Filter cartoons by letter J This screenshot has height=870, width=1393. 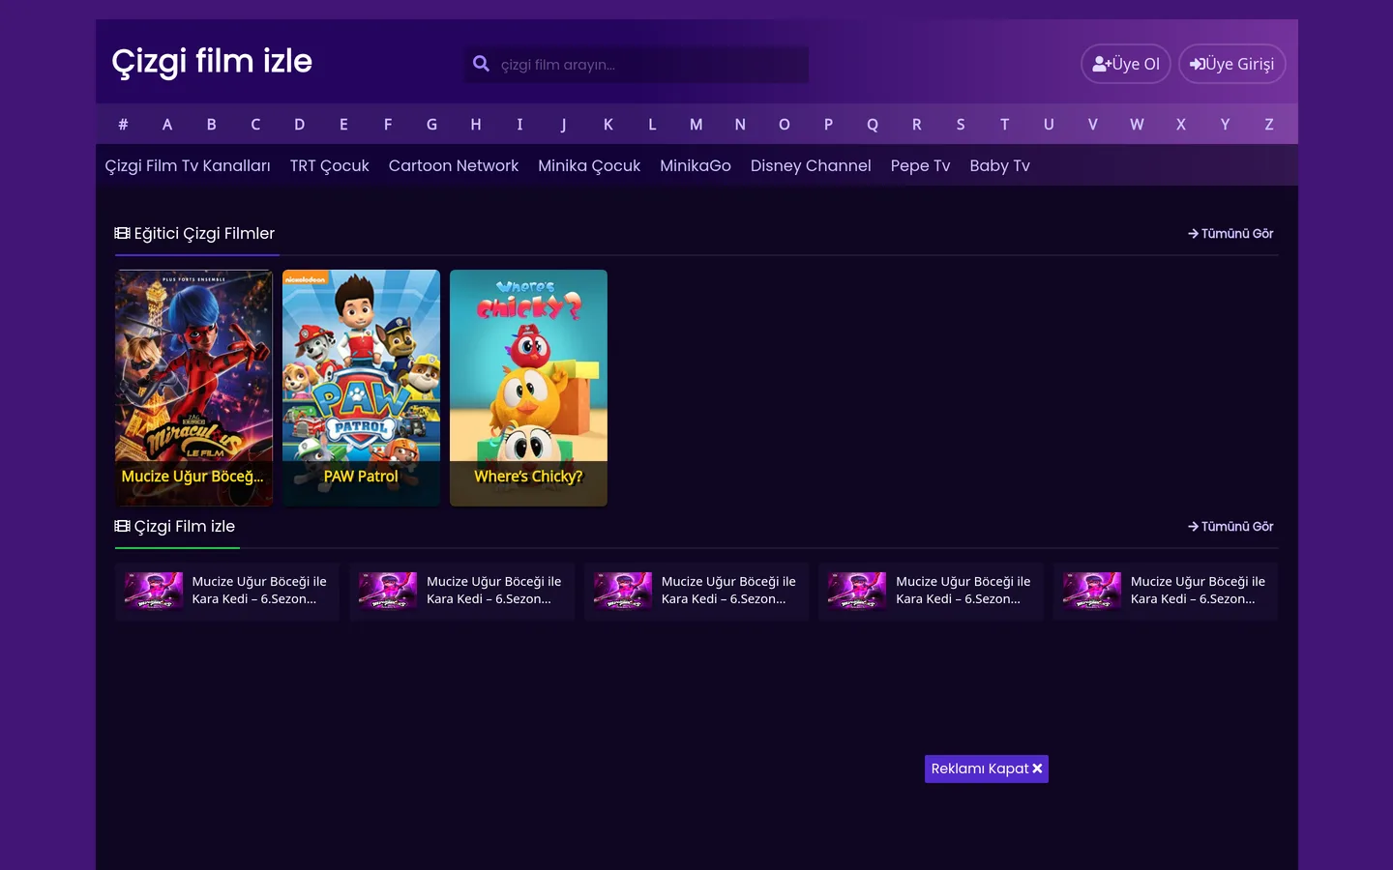564,124
